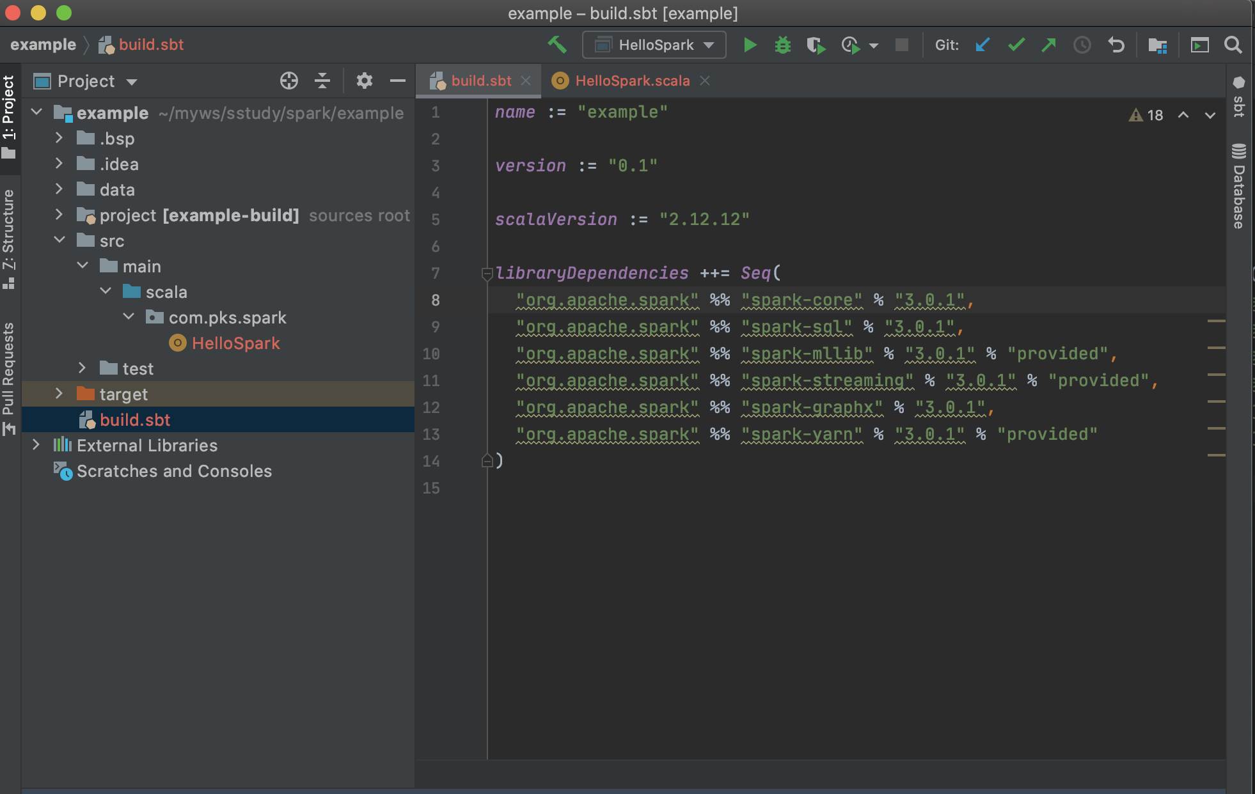
Task: Open Project panel settings gear
Action: [x=364, y=81]
